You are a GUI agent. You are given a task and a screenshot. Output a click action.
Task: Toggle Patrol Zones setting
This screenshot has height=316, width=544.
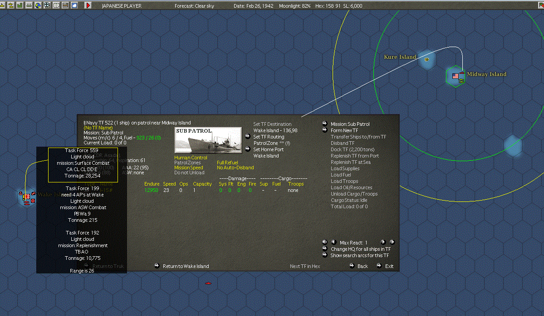[187, 163]
